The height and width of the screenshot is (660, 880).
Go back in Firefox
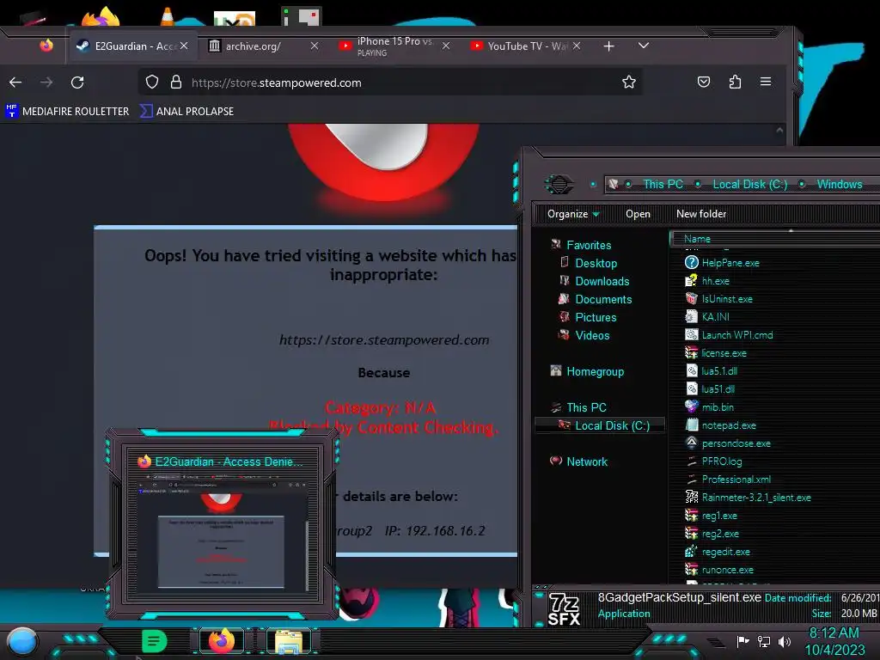click(x=15, y=82)
